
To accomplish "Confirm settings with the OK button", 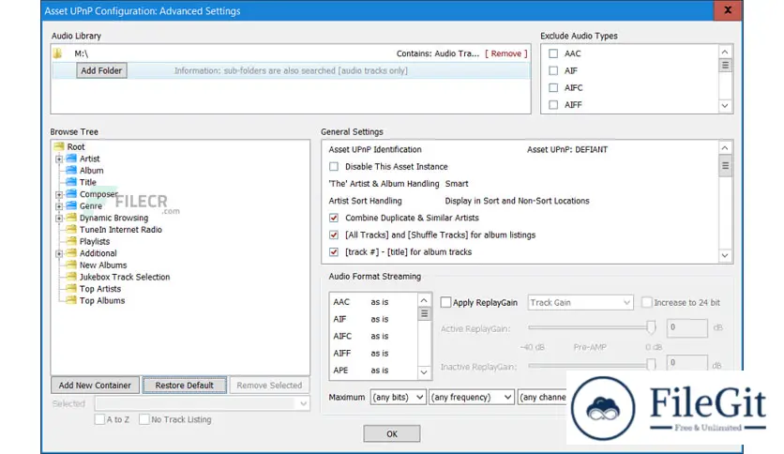I will (391, 433).
